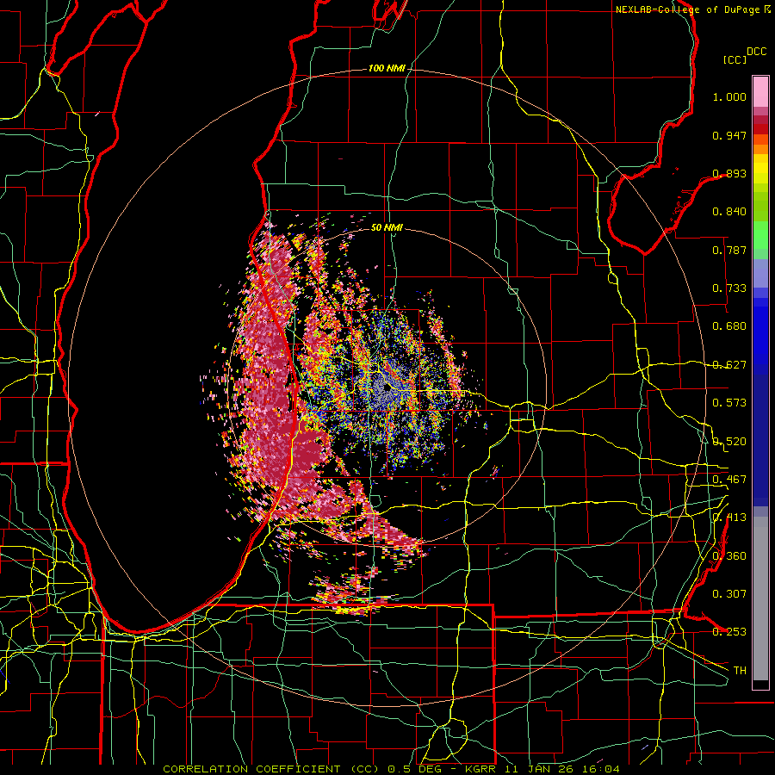Click the 0.947 scale value

pos(729,135)
